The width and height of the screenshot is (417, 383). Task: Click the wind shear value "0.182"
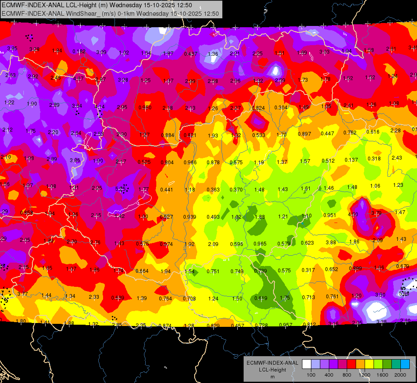pos(79,51)
